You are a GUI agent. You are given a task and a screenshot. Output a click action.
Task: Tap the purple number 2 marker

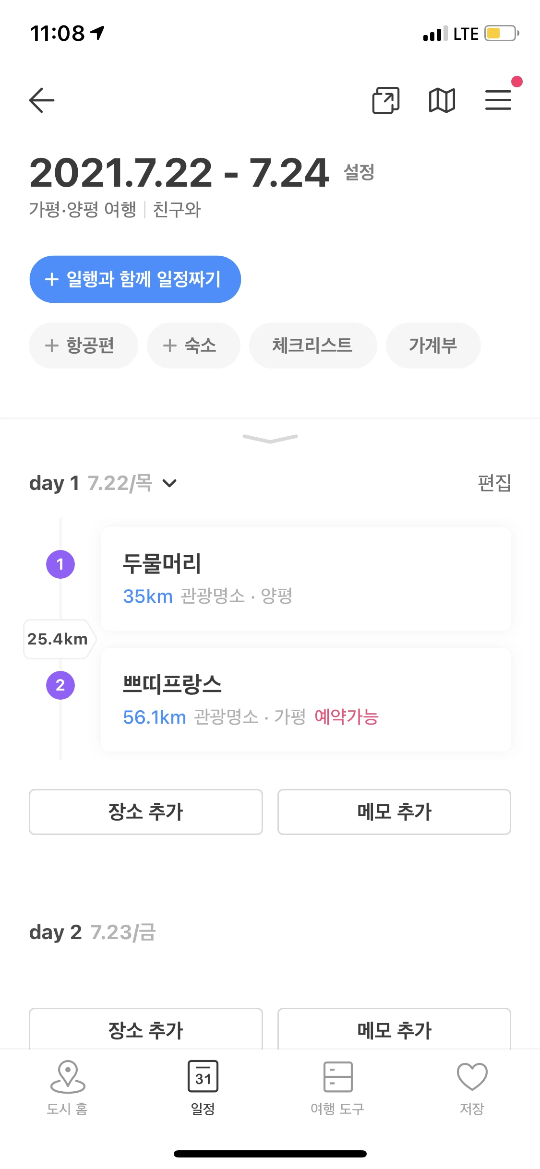tap(60, 685)
